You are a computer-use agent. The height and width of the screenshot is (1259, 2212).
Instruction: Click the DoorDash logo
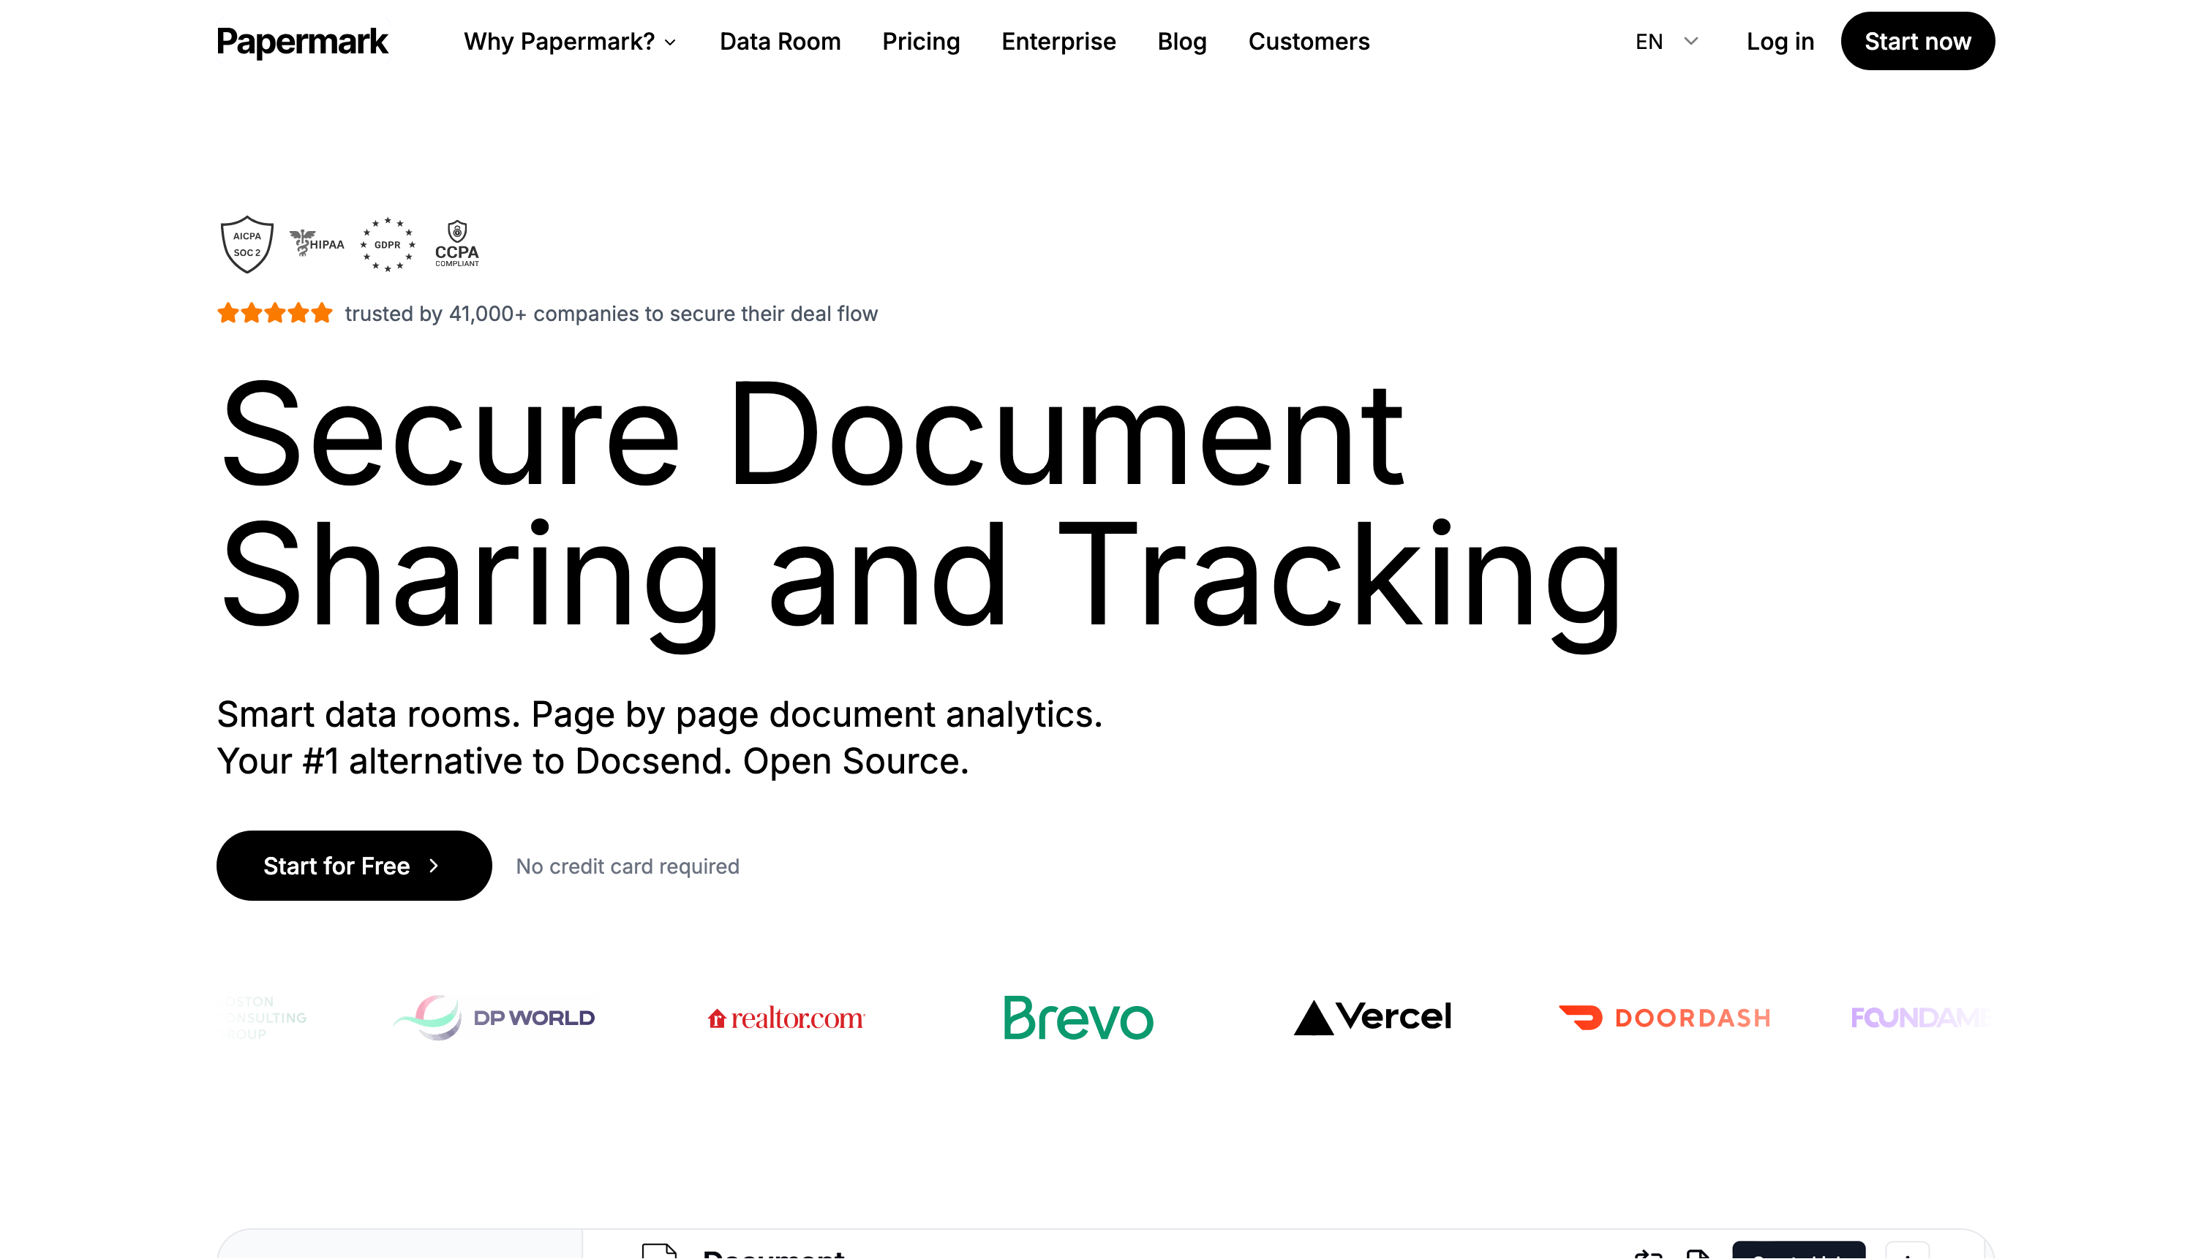(x=1664, y=1018)
